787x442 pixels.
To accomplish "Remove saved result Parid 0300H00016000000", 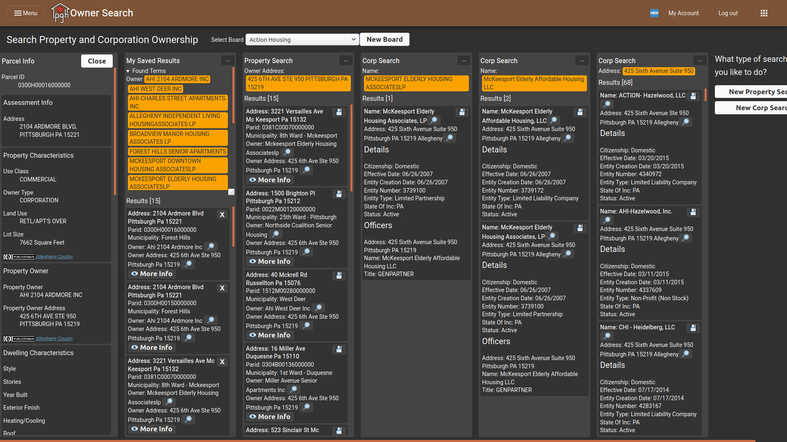I will coord(222,215).
